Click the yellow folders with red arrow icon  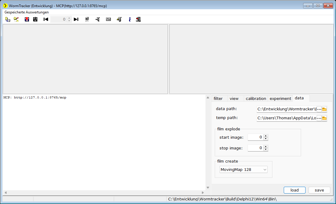click(16, 19)
